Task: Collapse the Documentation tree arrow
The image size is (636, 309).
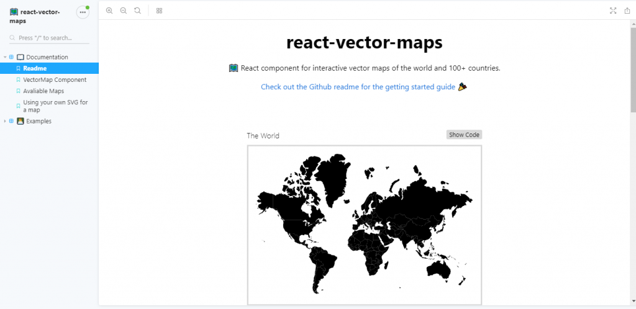Action: click(5, 57)
